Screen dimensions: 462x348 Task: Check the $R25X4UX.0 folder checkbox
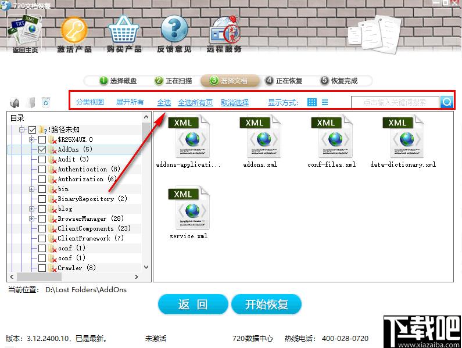click(x=42, y=139)
